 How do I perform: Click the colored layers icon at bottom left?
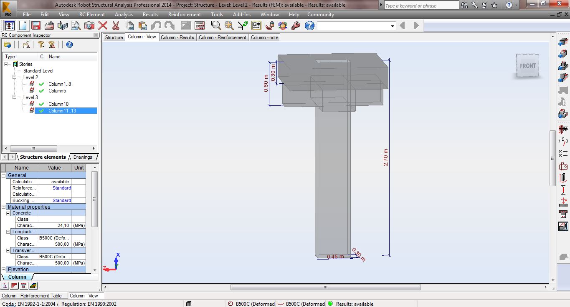coord(34,286)
